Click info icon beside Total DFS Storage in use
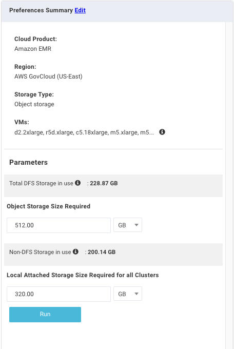This screenshot has width=234, height=349. pos(77,183)
